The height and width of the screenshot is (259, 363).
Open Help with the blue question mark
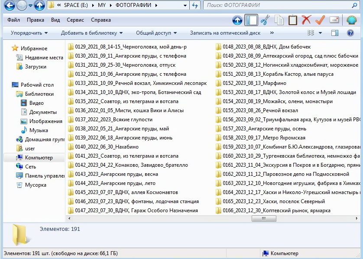coord(350,33)
